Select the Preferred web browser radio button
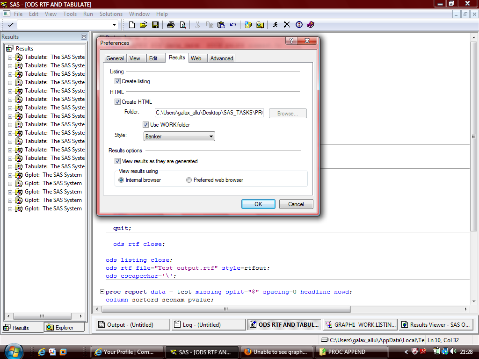This screenshot has width=479, height=359. point(189,180)
